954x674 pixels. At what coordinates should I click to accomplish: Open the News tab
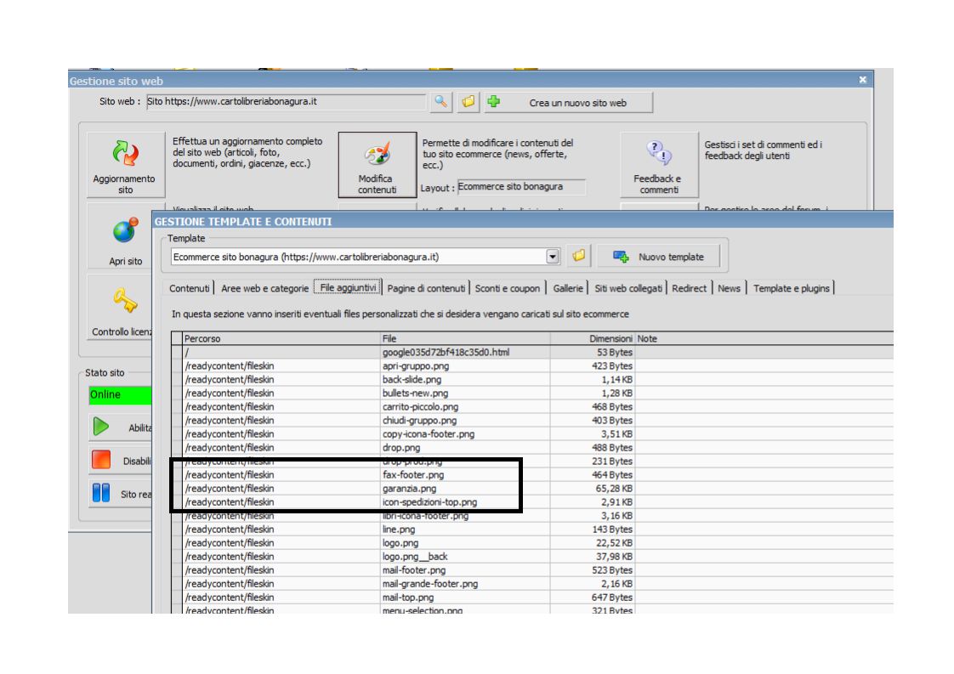[x=729, y=288]
